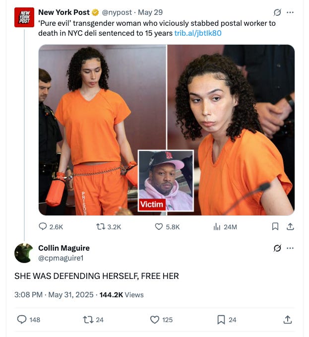Reply to Collin Maguire's tweet
The height and width of the screenshot is (337, 309).
click(x=28, y=320)
